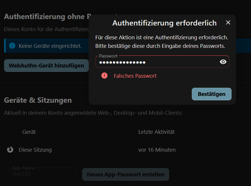Click the App-Name text field

tap(43, 174)
